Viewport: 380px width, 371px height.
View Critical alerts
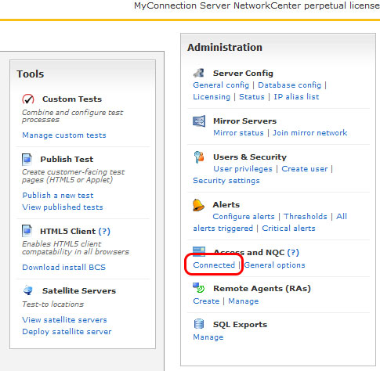pos(288,229)
